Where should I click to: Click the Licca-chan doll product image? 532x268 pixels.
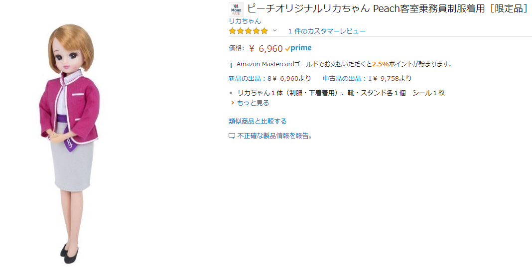coord(71,144)
